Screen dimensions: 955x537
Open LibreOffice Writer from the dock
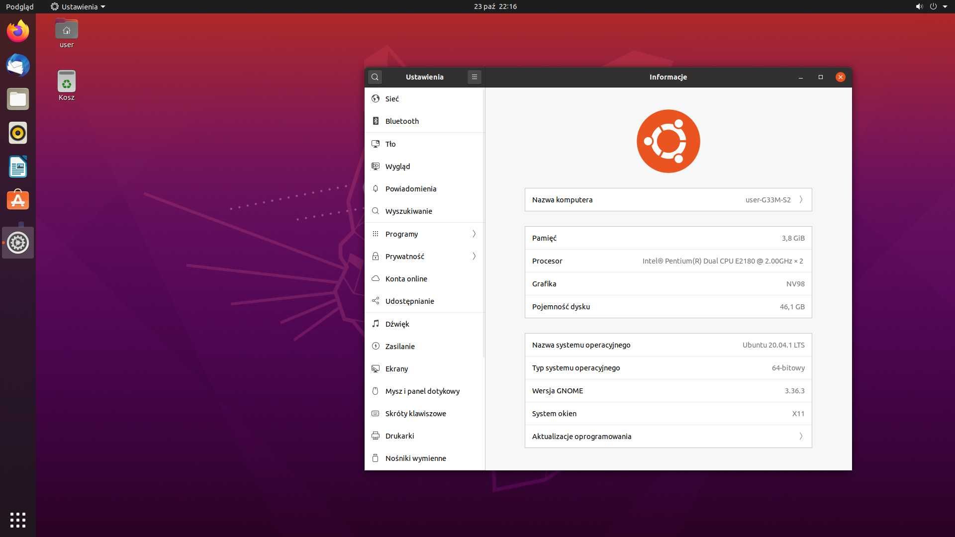pyautogui.click(x=18, y=167)
